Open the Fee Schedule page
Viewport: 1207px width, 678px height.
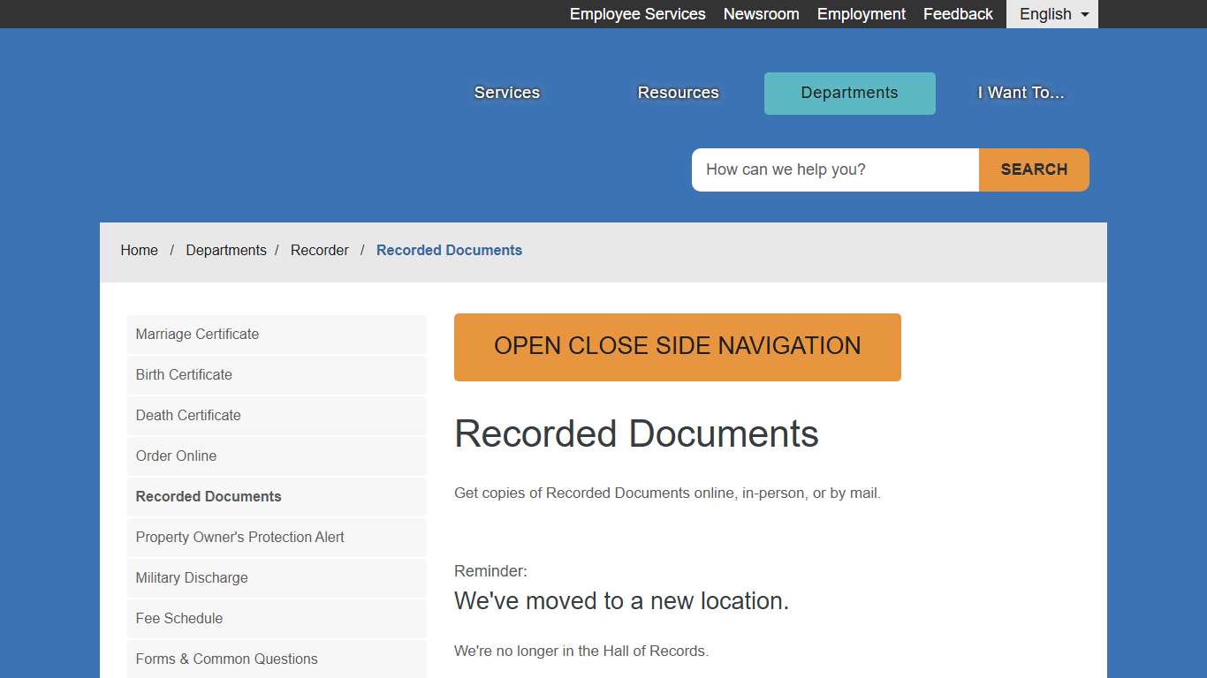[x=179, y=618]
